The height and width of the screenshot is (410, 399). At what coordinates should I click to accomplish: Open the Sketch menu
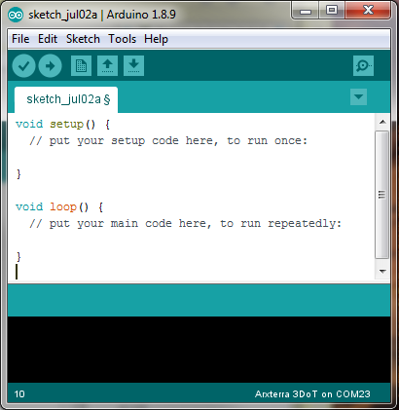coord(83,39)
